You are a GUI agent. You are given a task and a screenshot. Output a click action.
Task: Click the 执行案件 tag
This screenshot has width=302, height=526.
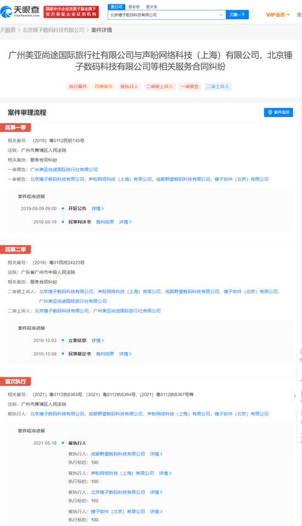coord(78,86)
